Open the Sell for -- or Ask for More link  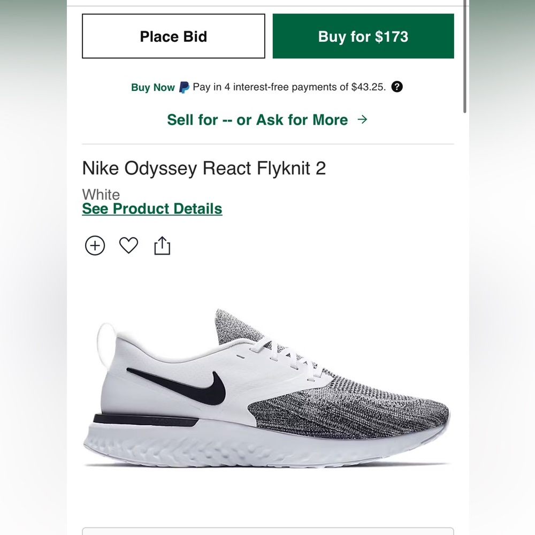click(257, 120)
